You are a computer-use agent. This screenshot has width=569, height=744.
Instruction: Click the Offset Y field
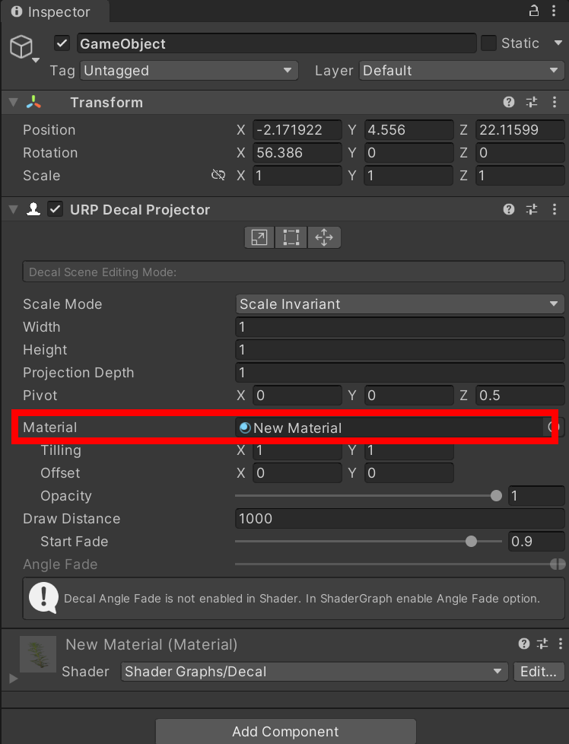tap(408, 473)
